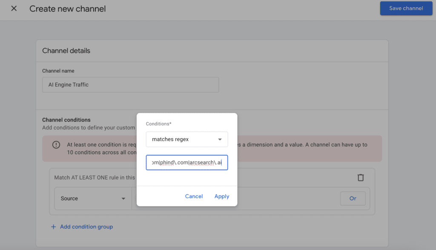
Task: Open the Add condition group link
Action: point(86,227)
